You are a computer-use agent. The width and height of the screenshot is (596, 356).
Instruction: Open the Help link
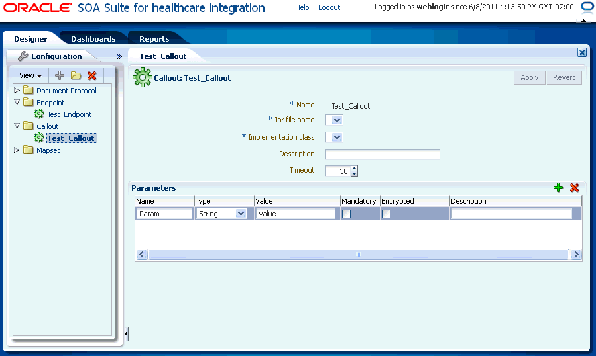[x=302, y=7]
